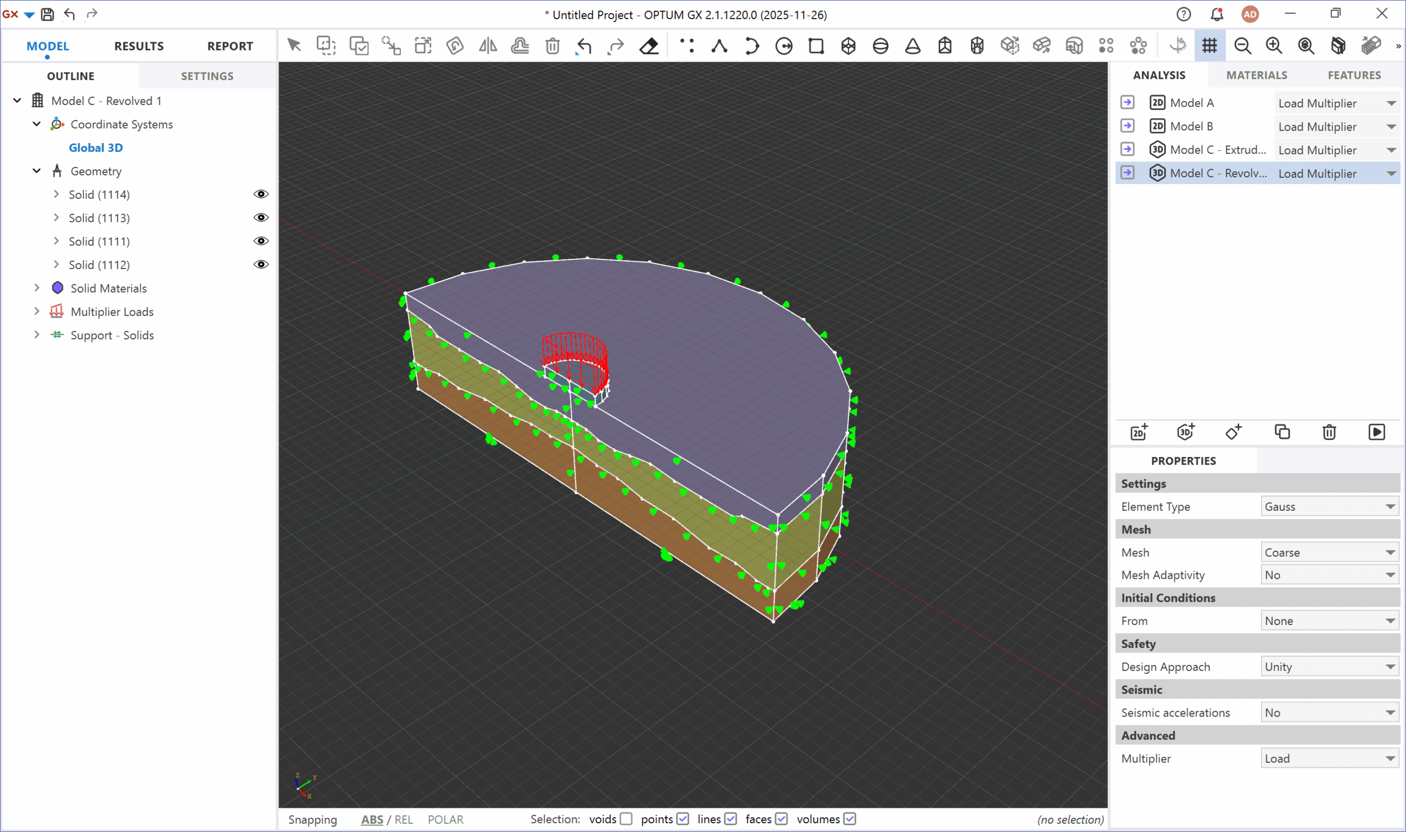1406x832 pixels.
Task: Open the Mesh Coarse dropdown
Action: pos(1329,552)
